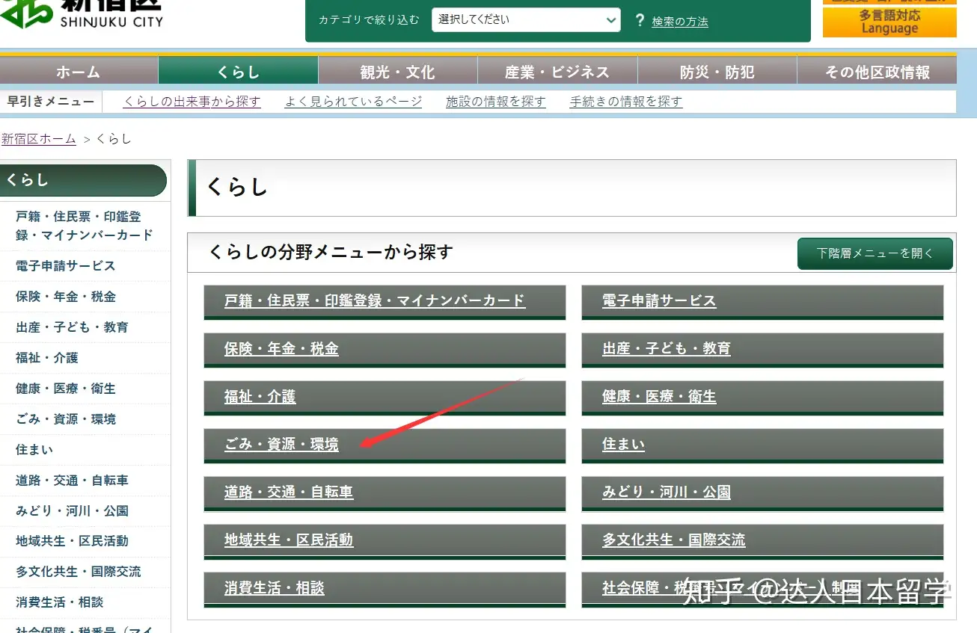
Task: Click main panel 道路・交通・自転車 button
Action: coord(385,494)
